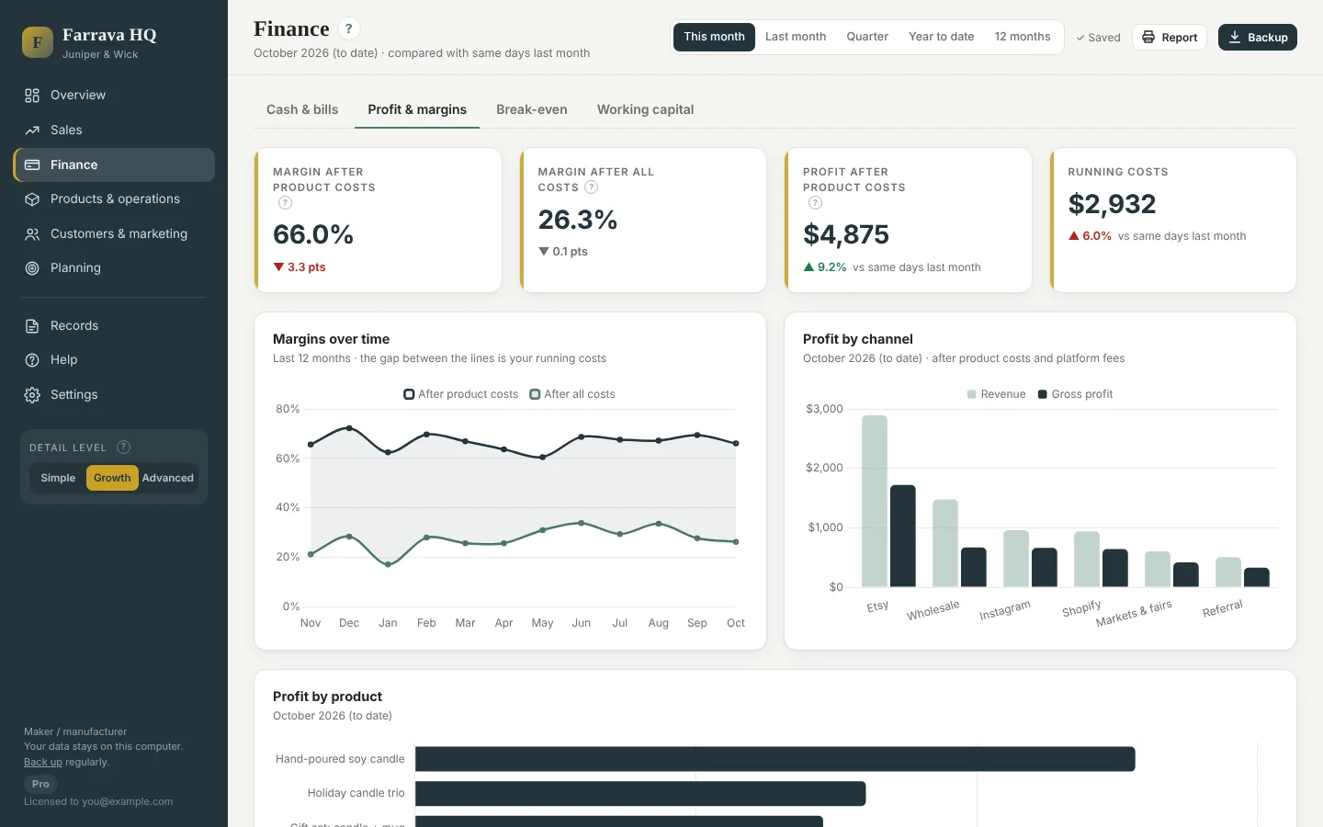
Task: Click the help icon next to Finance title
Action: click(349, 28)
